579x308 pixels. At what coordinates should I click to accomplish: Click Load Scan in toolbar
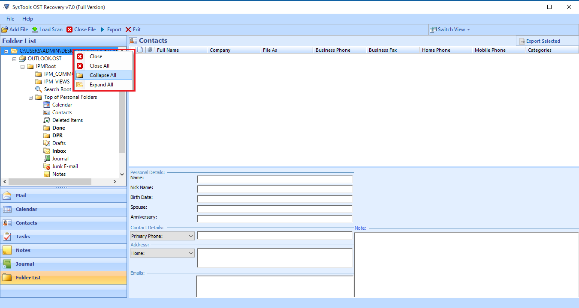coord(47,30)
